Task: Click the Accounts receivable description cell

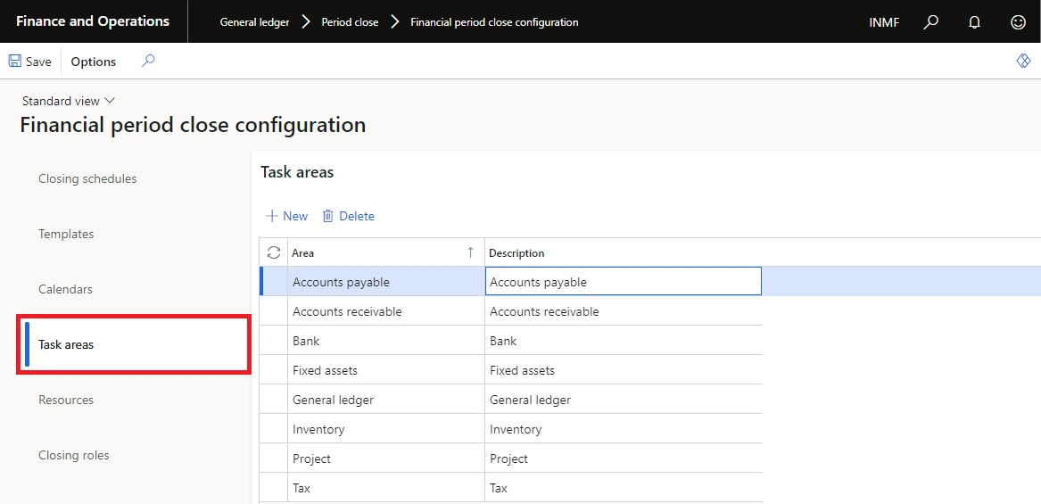Action: (624, 310)
